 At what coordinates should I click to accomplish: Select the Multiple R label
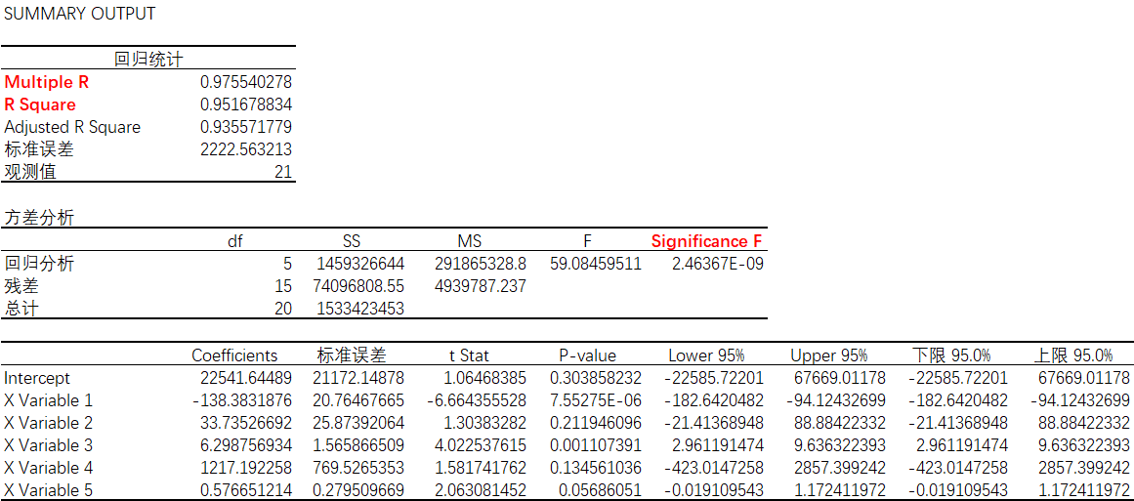point(47,82)
